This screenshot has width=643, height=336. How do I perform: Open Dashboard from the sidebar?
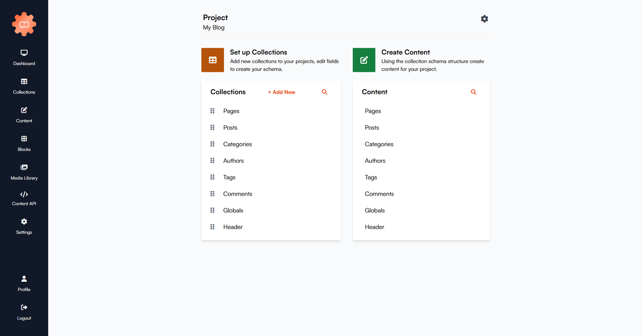24,57
